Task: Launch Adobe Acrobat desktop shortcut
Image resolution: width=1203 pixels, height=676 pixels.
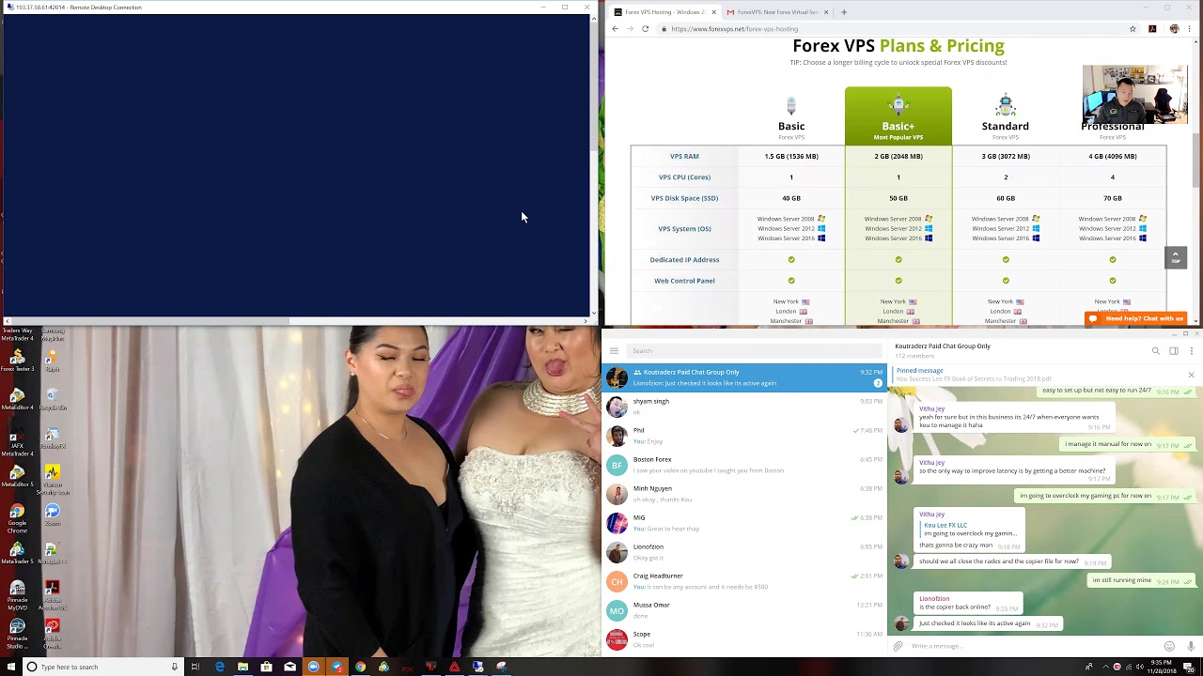Action: click(53, 594)
